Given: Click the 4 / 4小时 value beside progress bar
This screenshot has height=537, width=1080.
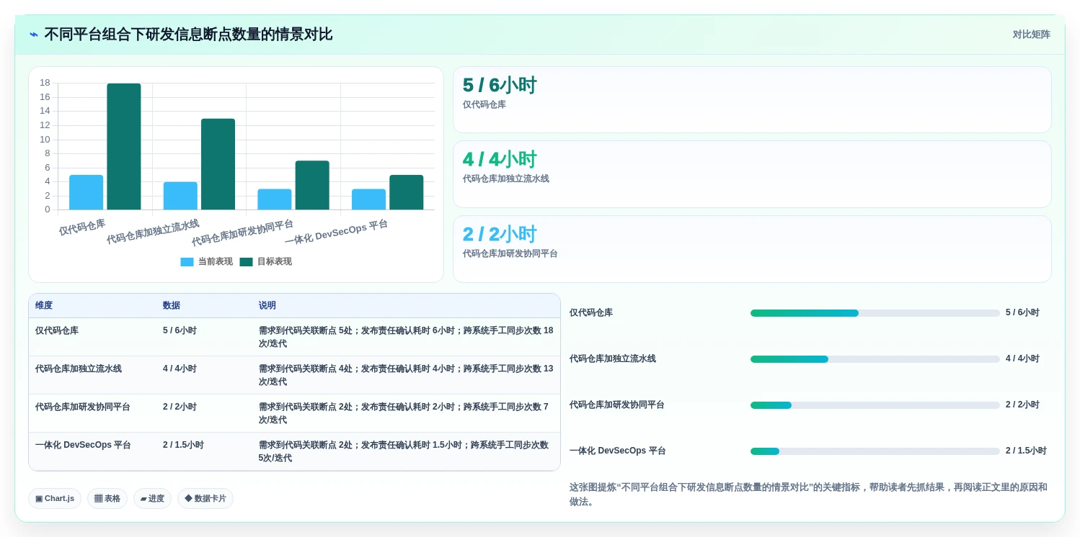Looking at the screenshot, I should [x=1022, y=359].
